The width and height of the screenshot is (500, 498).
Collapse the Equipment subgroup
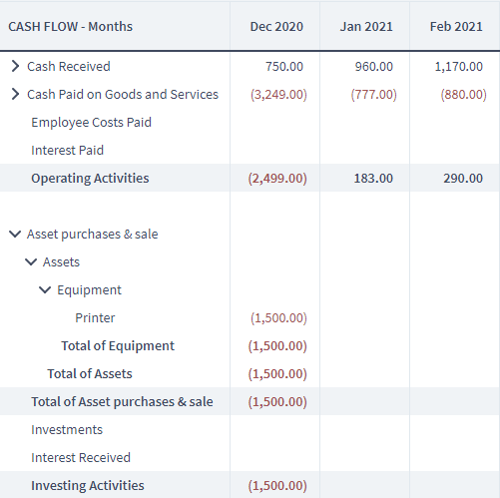45,289
